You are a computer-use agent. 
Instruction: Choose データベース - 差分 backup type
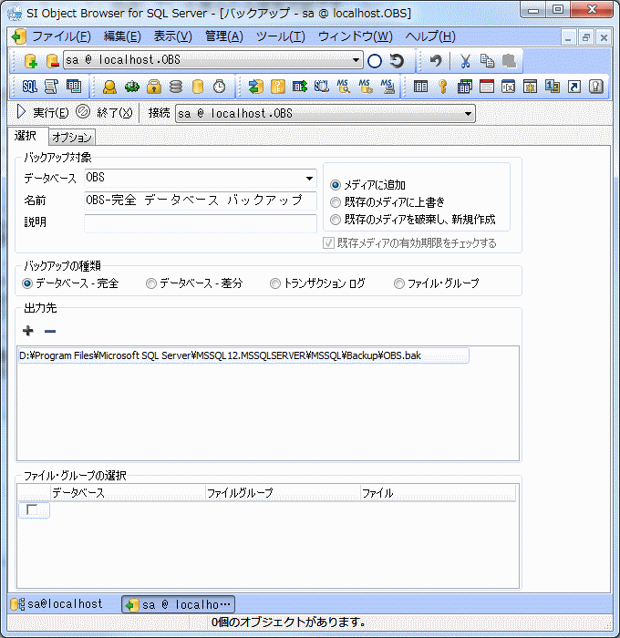point(151,283)
